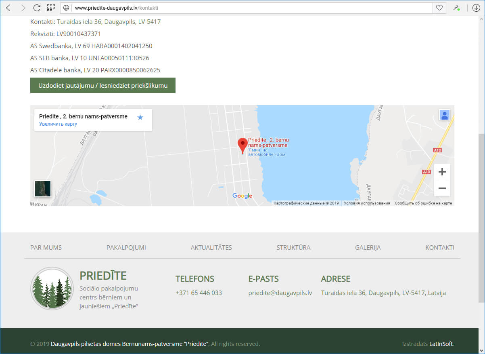Go to PAR MUMS footer menu
485x354 pixels.
point(46,248)
